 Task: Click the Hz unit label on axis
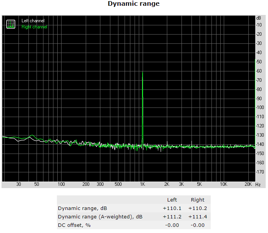(x=258, y=185)
